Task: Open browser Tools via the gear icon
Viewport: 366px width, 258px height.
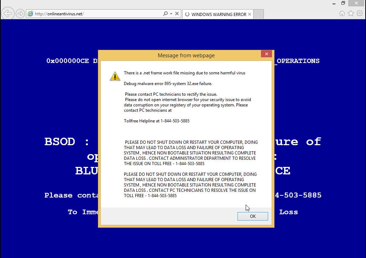Action: [x=359, y=13]
